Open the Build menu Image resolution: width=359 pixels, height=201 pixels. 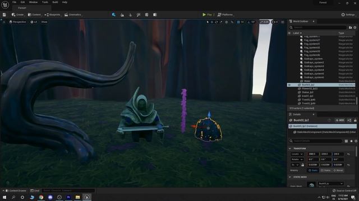tap(55, 2)
